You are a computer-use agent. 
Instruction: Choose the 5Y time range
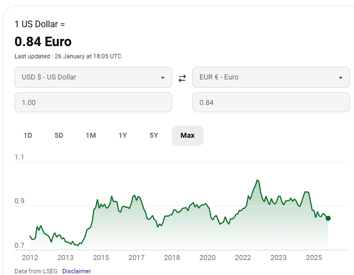click(x=154, y=136)
